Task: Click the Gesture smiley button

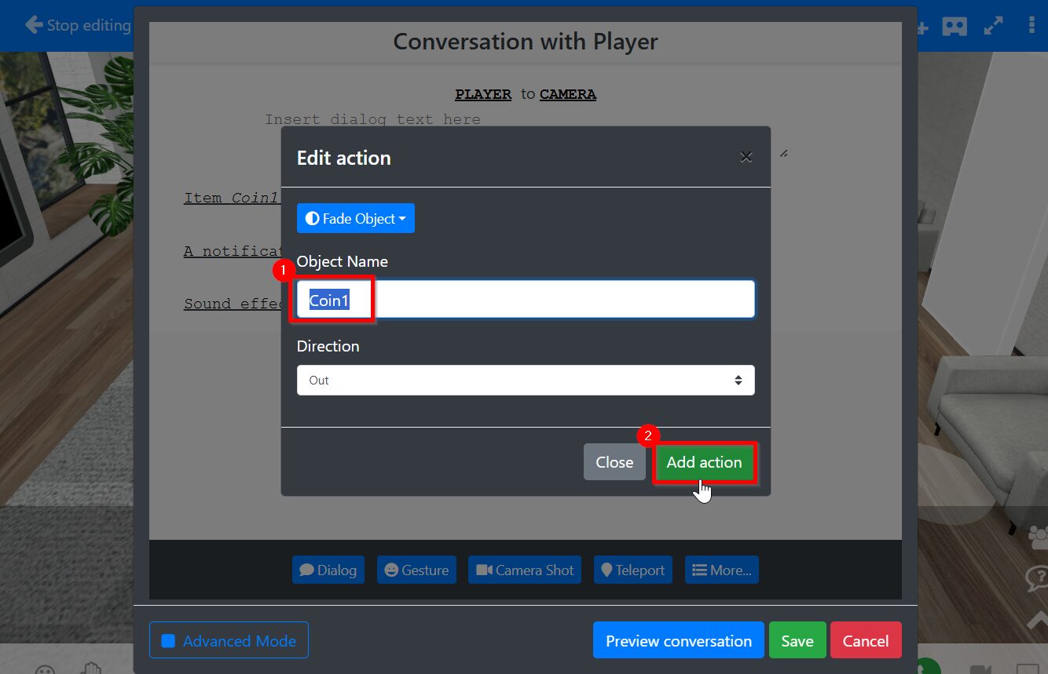Action: pos(416,570)
